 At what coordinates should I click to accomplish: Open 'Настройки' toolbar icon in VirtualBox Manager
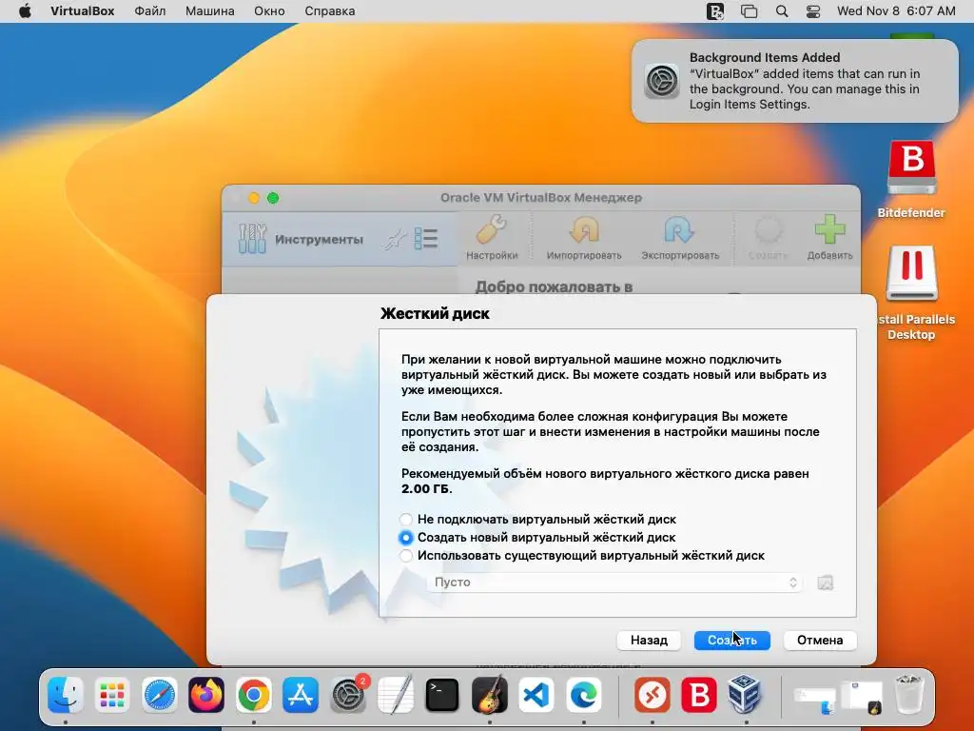click(492, 237)
